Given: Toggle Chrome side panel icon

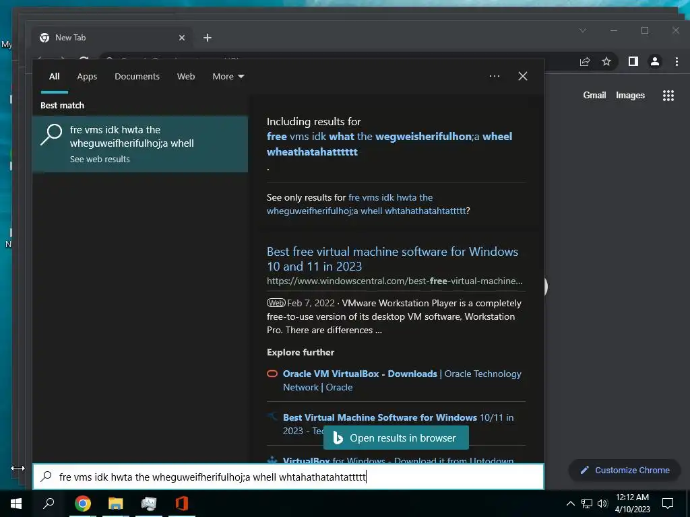Looking at the screenshot, I should pos(633,61).
